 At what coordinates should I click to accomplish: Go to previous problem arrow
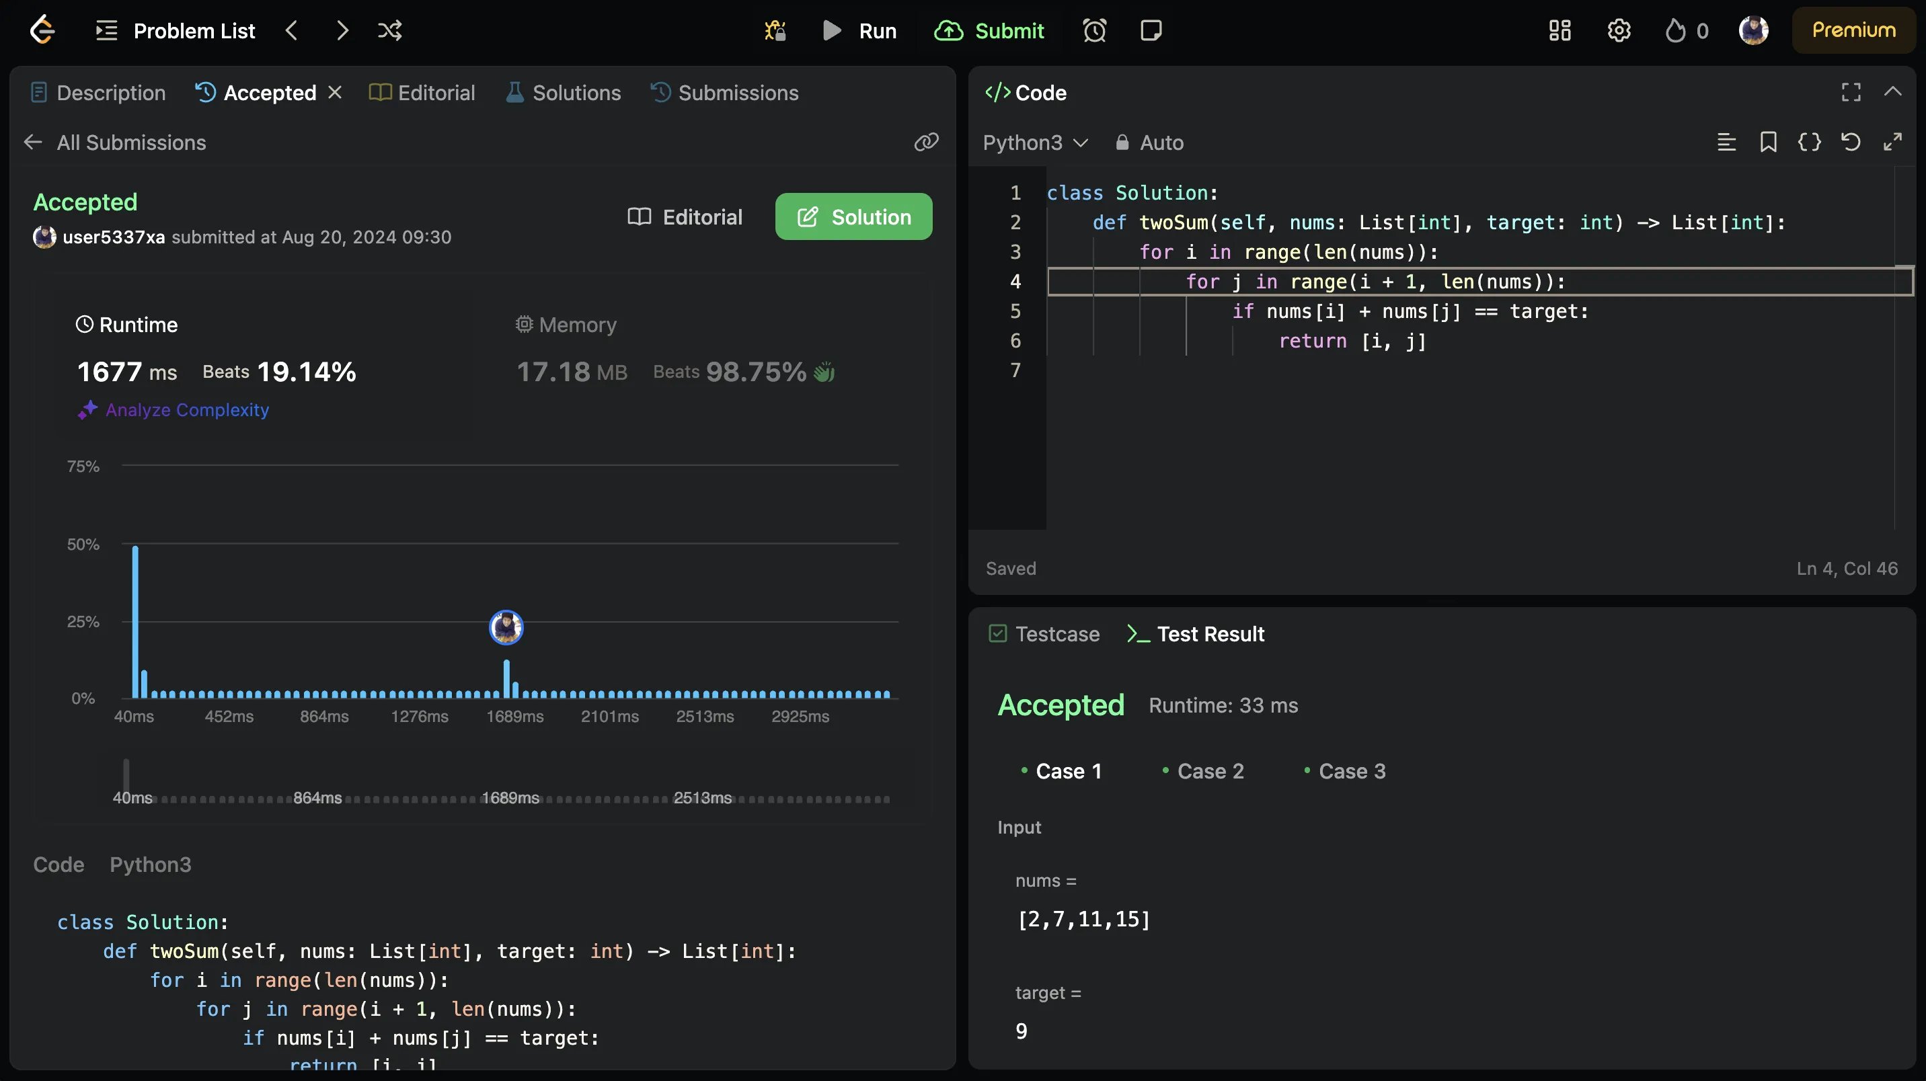[x=292, y=31]
